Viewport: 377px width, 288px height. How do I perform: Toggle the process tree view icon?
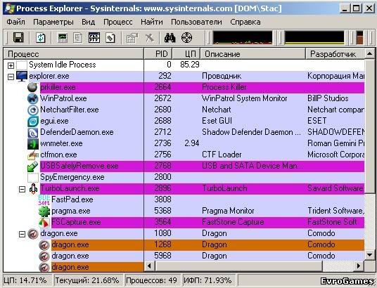click(77, 38)
